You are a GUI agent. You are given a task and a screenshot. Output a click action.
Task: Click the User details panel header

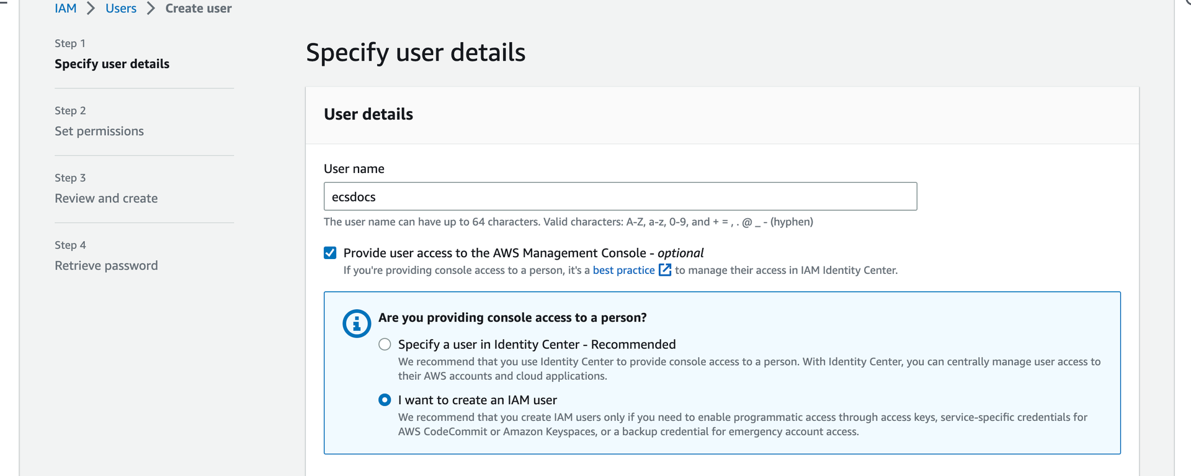pos(368,115)
